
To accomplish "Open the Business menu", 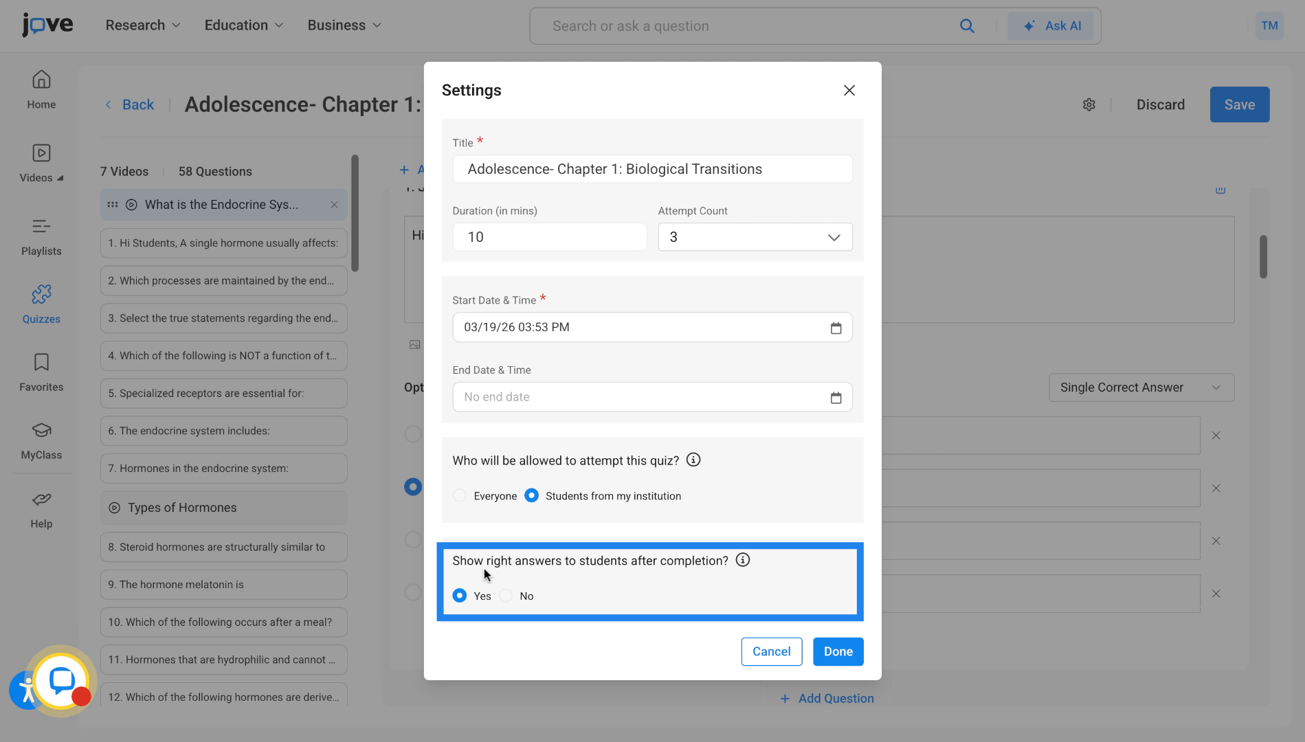I will click(x=344, y=25).
